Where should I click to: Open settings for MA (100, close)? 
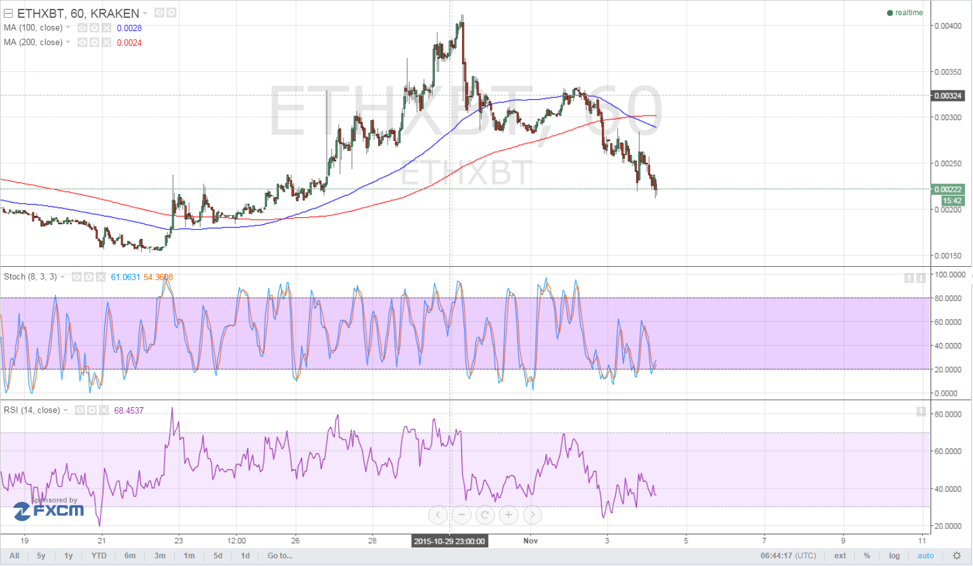coord(94,28)
